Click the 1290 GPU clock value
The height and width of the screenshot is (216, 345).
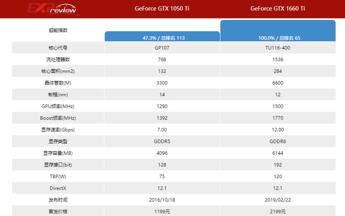tap(162, 106)
